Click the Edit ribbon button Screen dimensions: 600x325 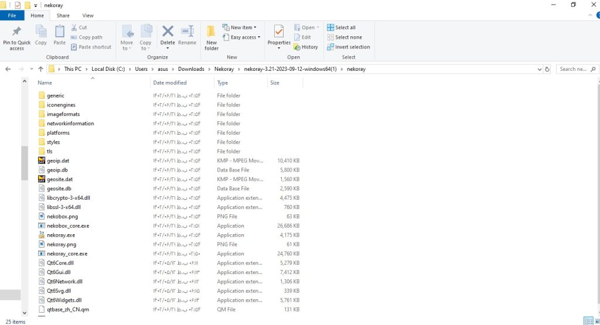point(302,37)
